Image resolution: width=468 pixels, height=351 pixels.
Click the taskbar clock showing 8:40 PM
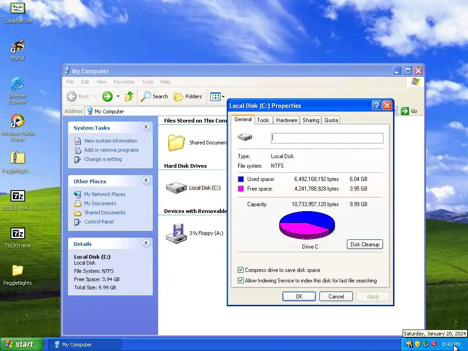pos(451,344)
